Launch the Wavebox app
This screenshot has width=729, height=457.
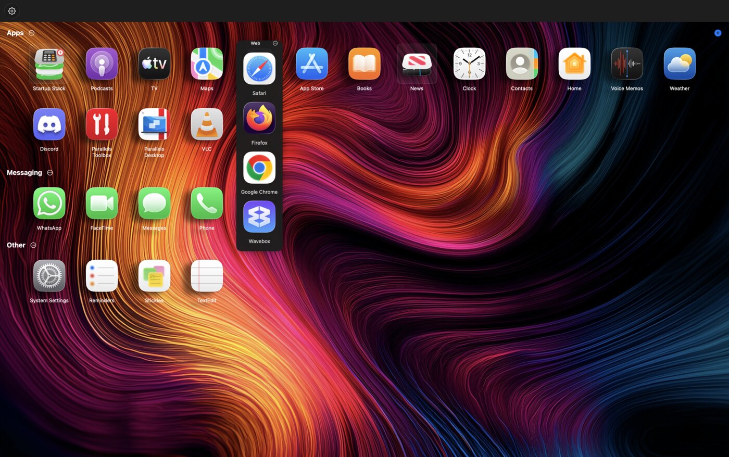click(259, 217)
